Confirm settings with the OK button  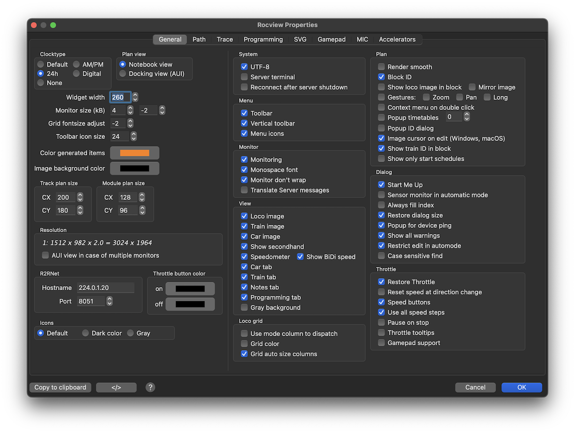521,387
